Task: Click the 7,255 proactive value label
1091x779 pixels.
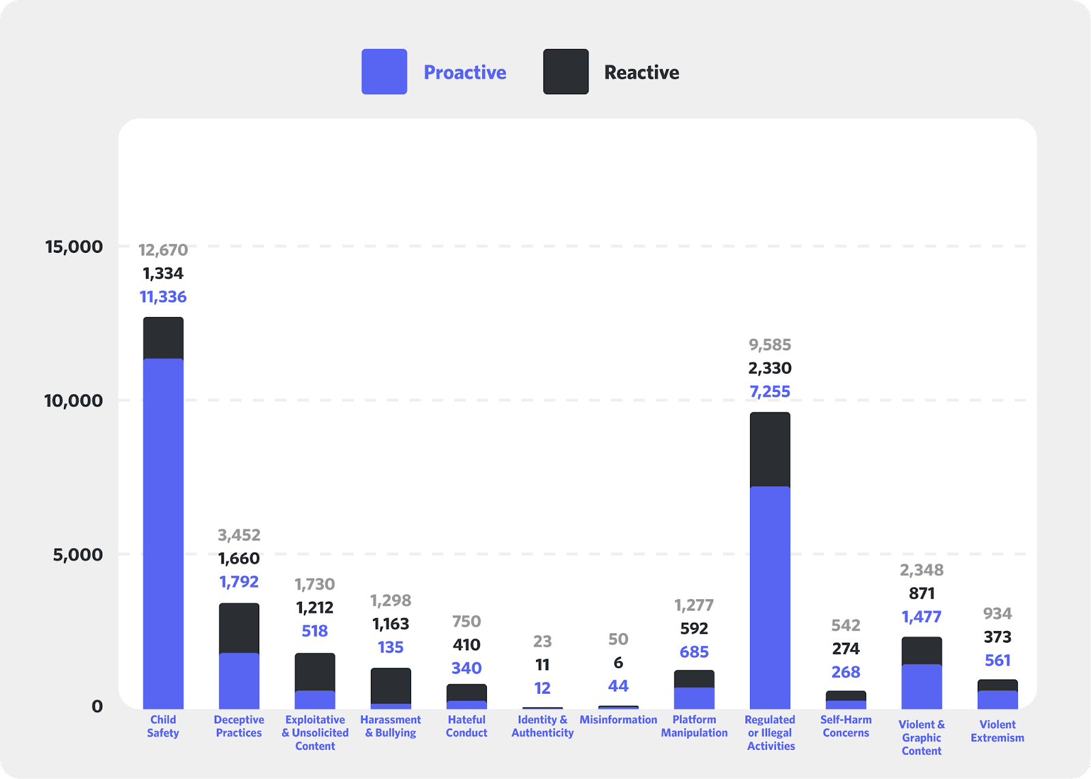Action: pyautogui.click(x=770, y=392)
